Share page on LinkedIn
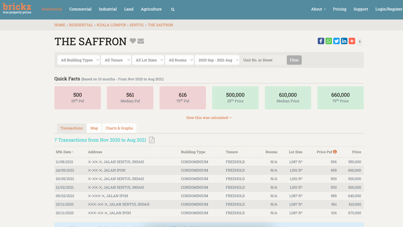 (344, 41)
